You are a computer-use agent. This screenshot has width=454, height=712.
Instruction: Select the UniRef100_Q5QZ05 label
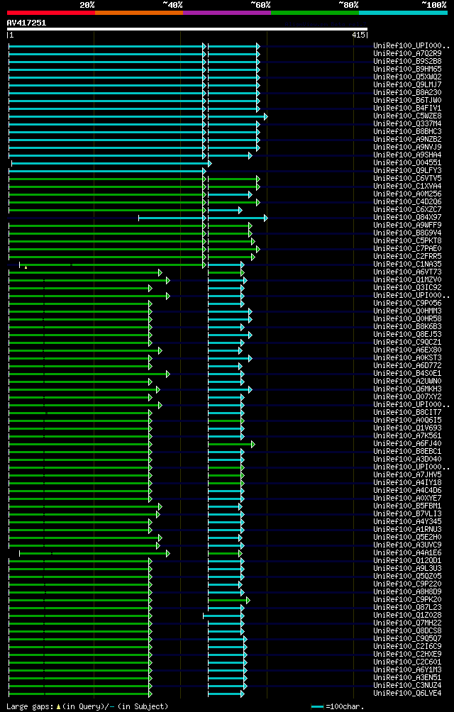pos(407,576)
